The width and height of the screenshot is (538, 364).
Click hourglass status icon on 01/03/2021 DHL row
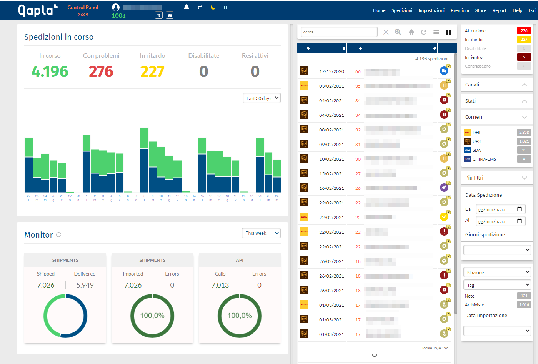[x=444, y=304]
